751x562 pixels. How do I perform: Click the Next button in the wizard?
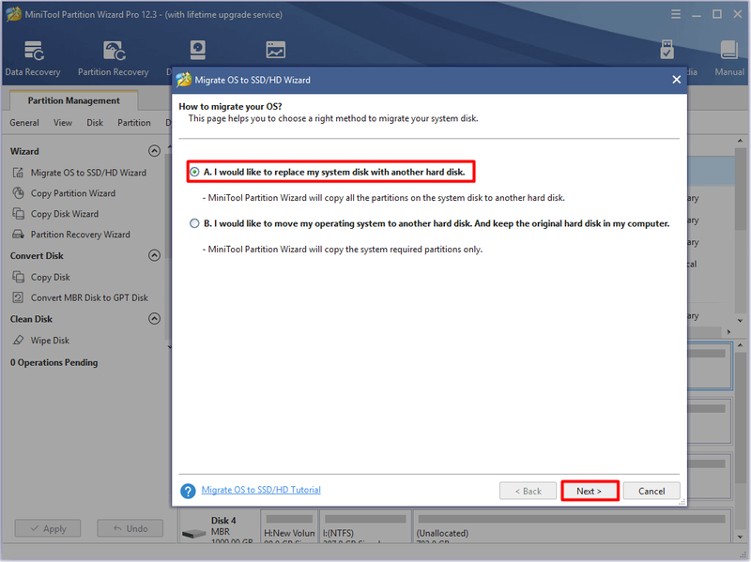coord(590,491)
